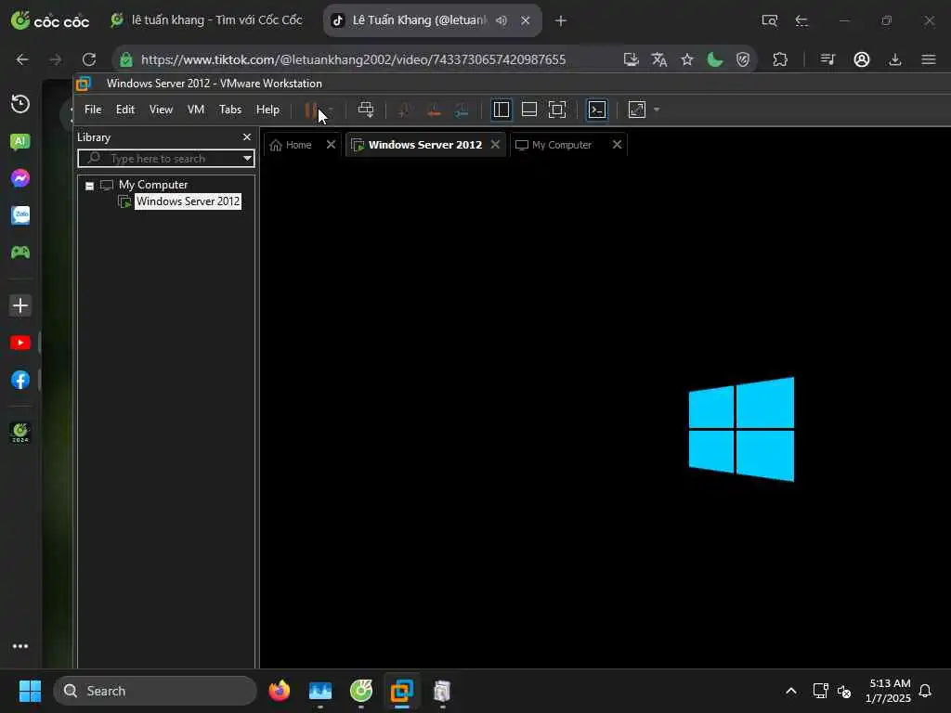Screen dimensions: 951x713
Task: Open the Help menu in VMware
Action: (x=267, y=110)
